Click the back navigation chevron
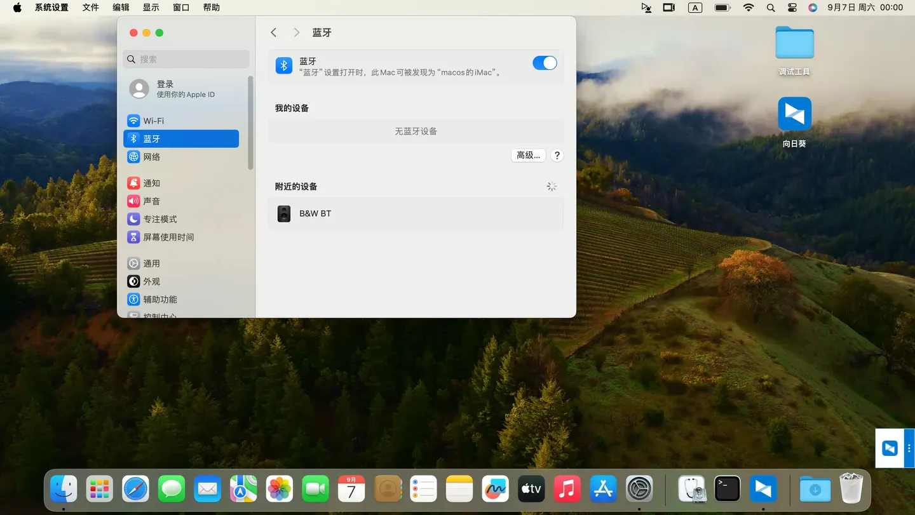 (273, 32)
